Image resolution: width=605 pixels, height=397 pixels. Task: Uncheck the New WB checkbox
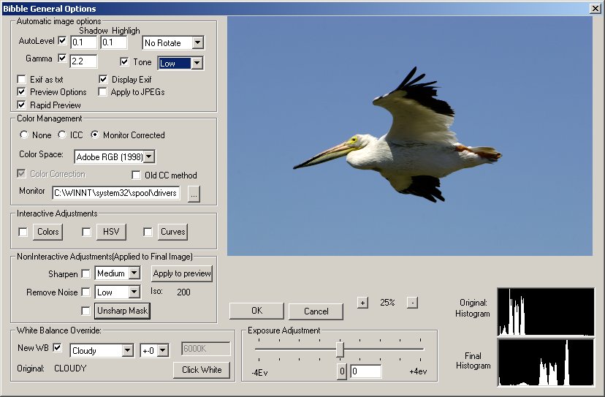[57, 347]
